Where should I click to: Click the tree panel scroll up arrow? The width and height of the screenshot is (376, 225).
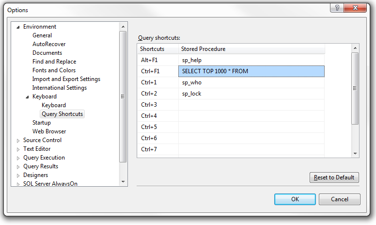[x=123, y=27]
